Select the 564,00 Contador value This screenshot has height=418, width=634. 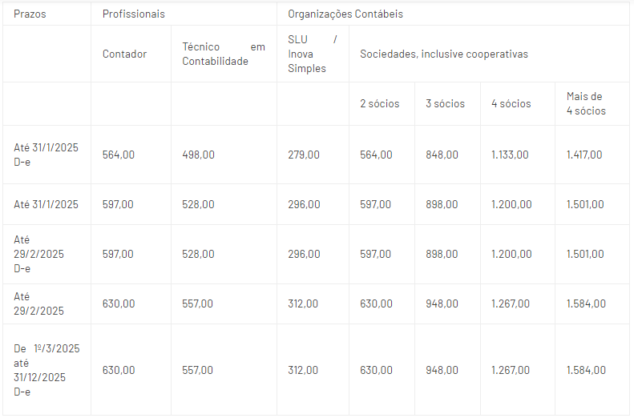[x=119, y=155]
